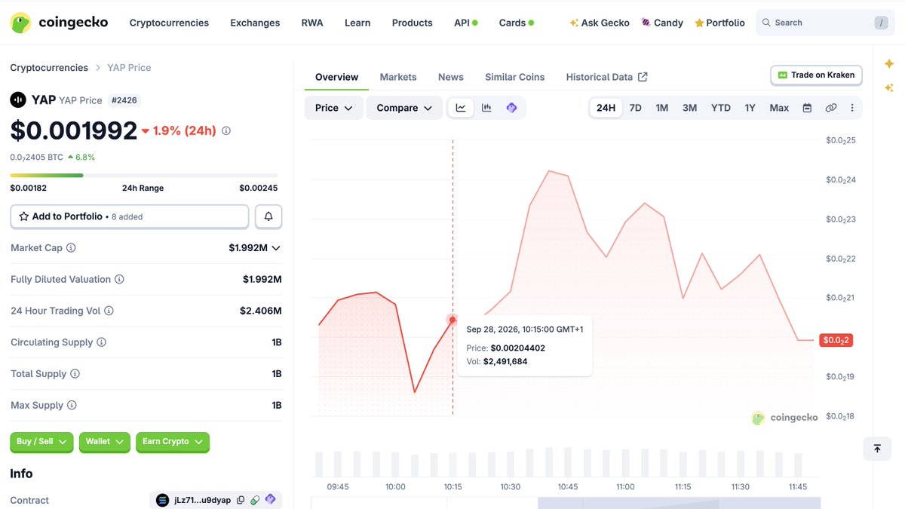Click the Solana chain icon in contract

(x=162, y=500)
